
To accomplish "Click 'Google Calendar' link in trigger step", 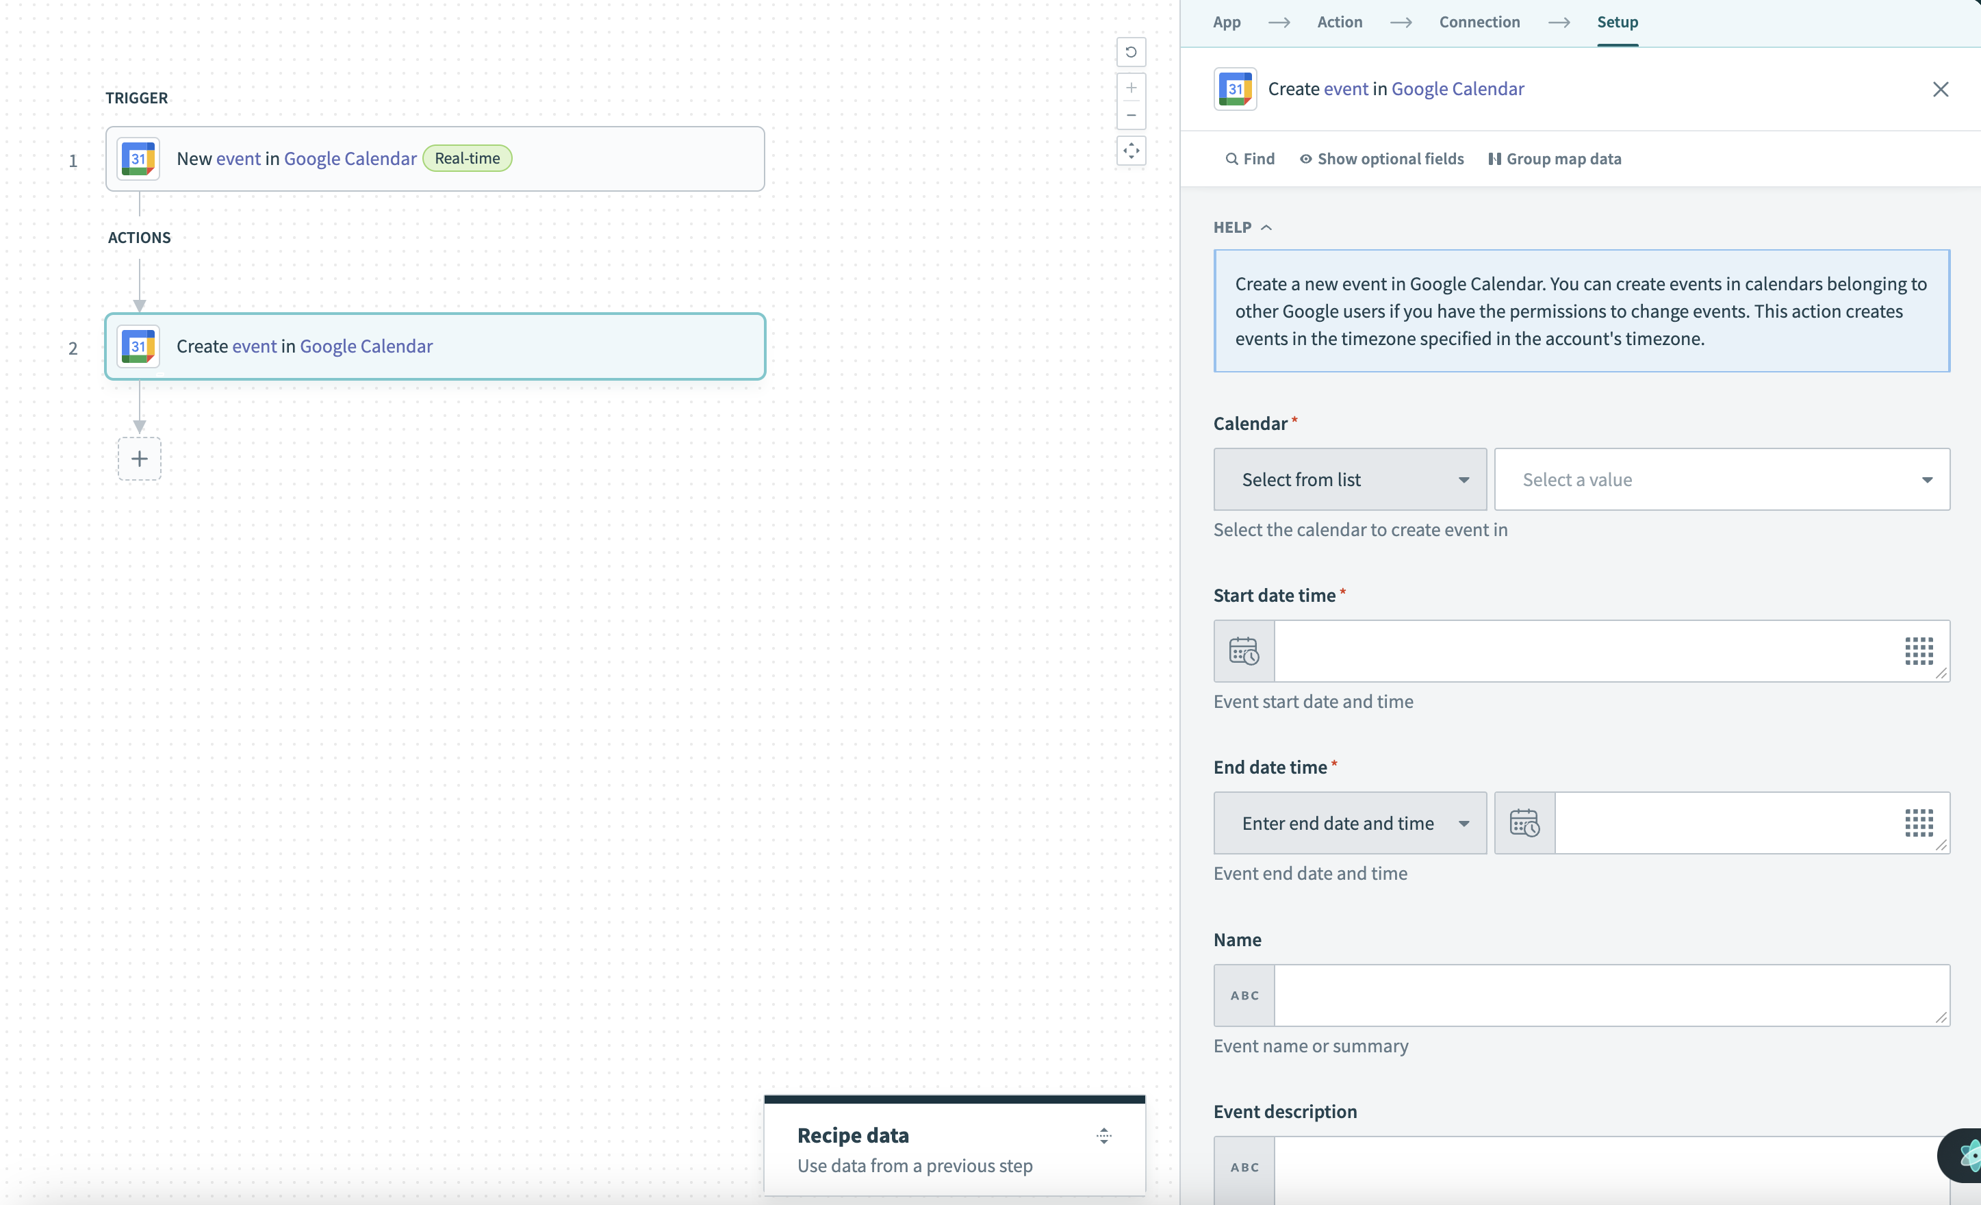I will pos(350,158).
